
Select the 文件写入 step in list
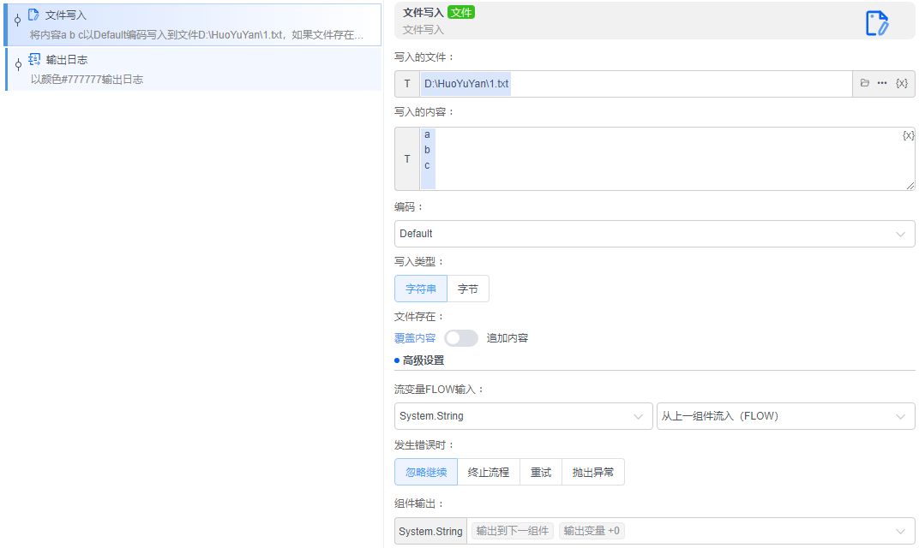(x=193, y=24)
